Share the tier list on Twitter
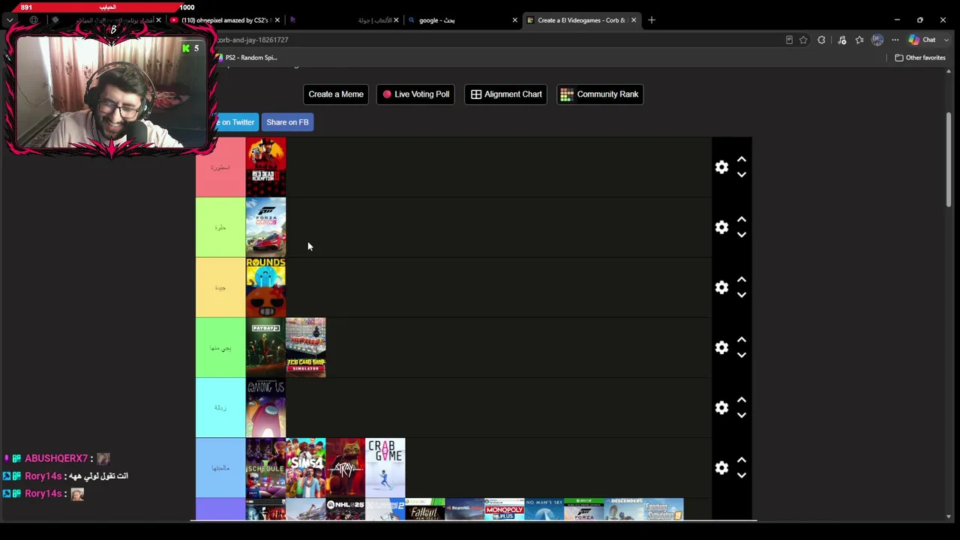Screen dimensions: 960x540 236,122
